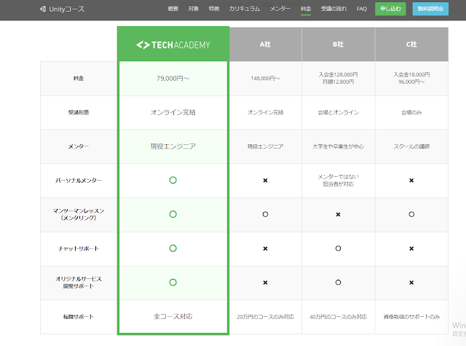The height and width of the screenshot is (346, 466).
Task: Click A社 cross in チャットサポート row
Action: (265, 248)
